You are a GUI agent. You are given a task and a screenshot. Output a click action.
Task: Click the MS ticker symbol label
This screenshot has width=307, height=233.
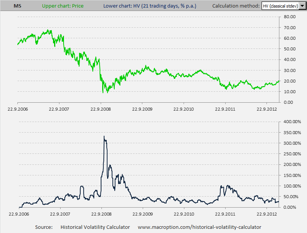click(17, 6)
